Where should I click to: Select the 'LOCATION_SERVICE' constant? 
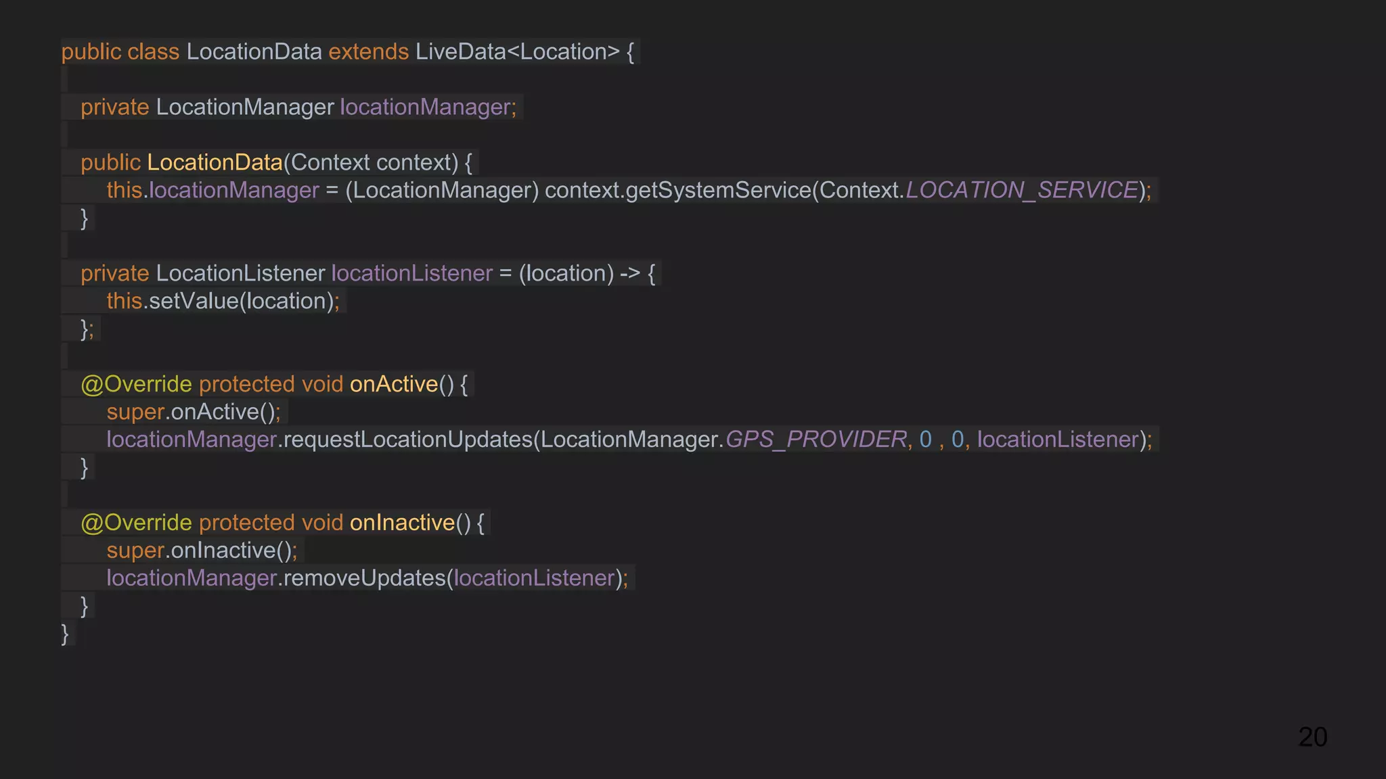tap(1022, 191)
